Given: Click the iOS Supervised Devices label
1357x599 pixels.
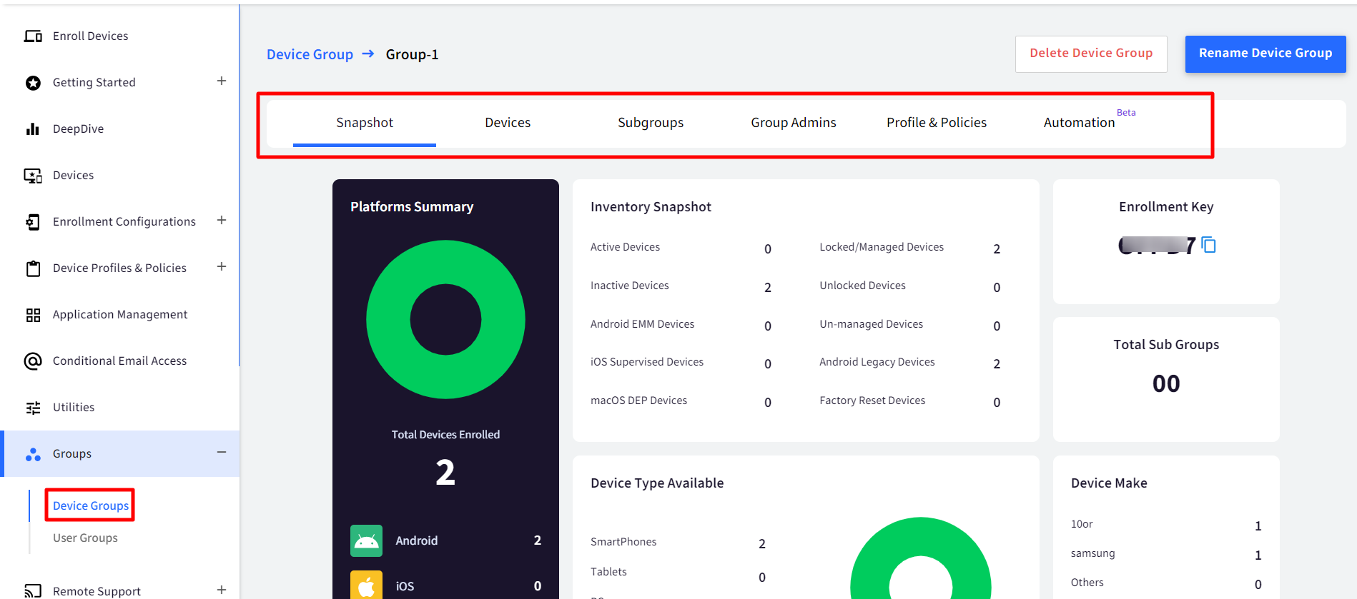Looking at the screenshot, I should coord(646,362).
